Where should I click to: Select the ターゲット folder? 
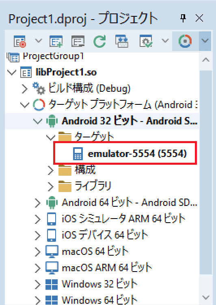[x=94, y=137]
